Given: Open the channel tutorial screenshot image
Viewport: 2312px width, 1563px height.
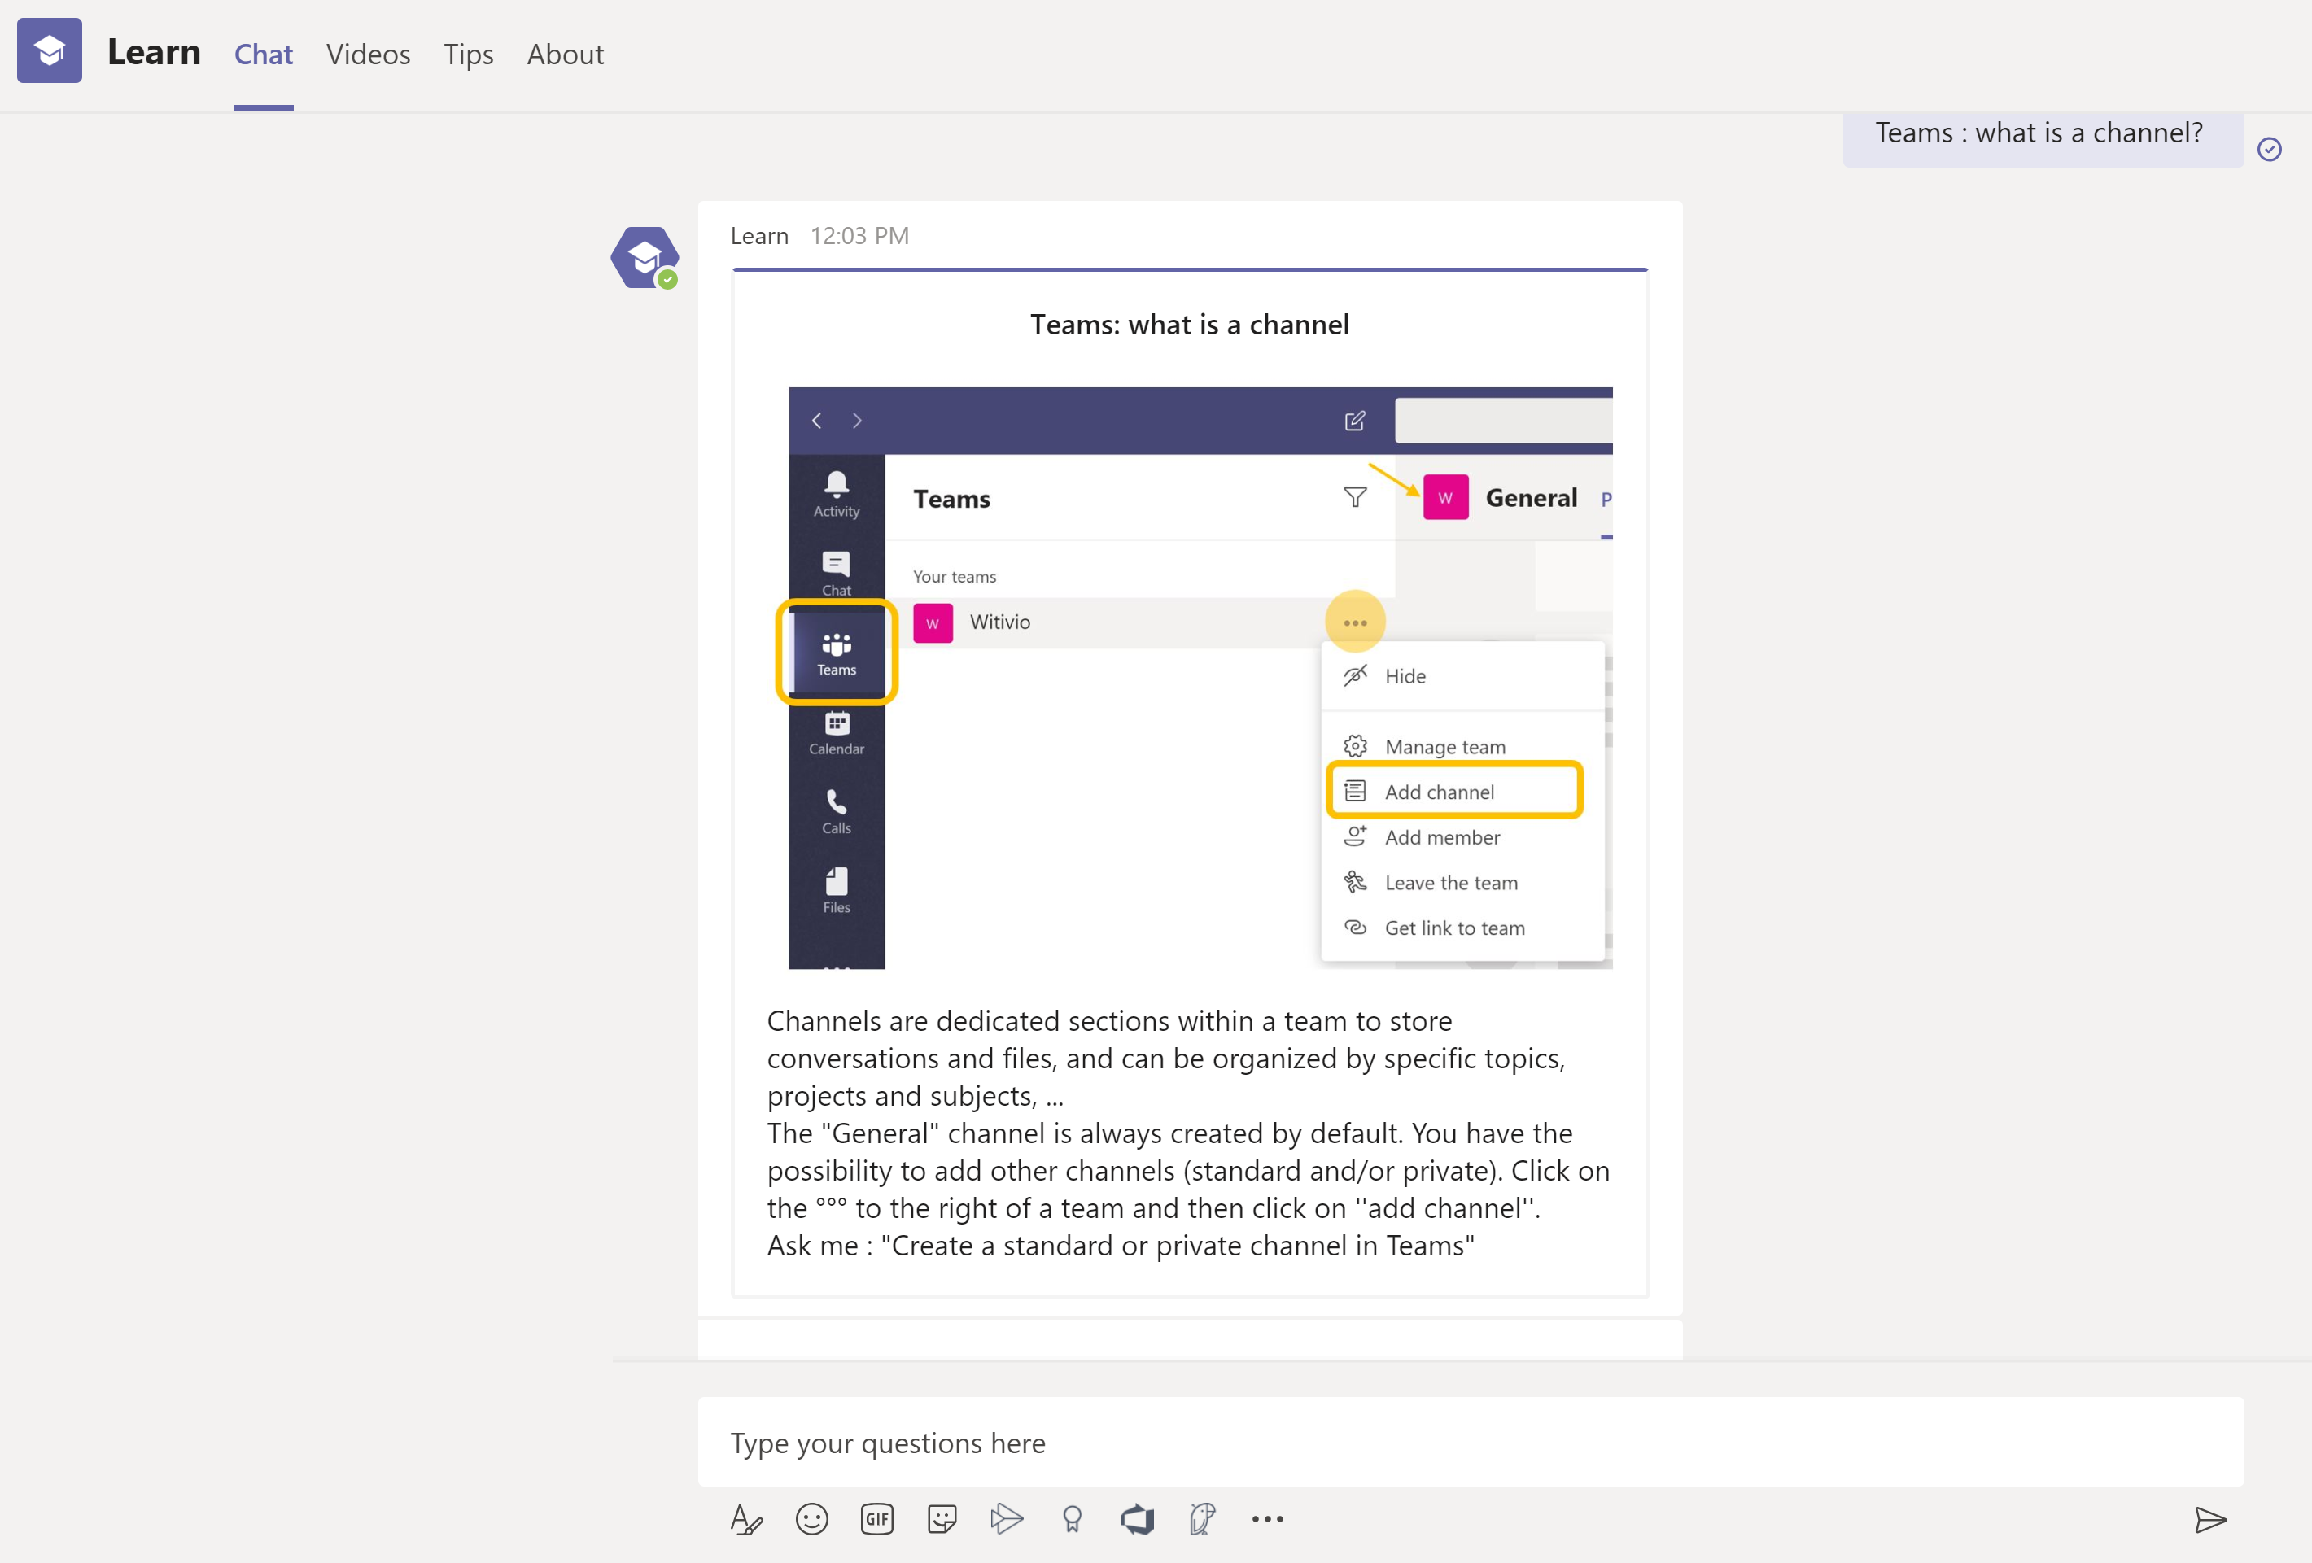Looking at the screenshot, I should pyautogui.click(x=1201, y=678).
